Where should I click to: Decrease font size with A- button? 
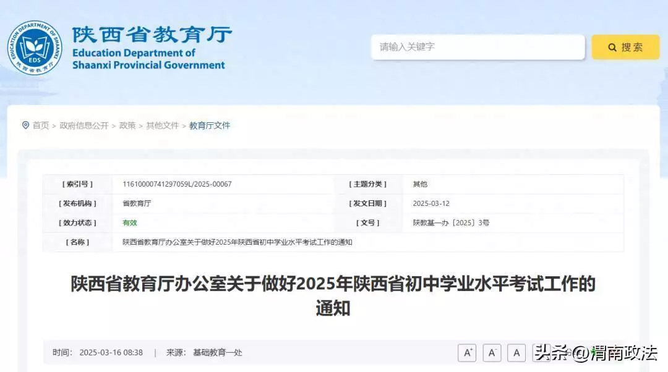pyautogui.click(x=492, y=353)
